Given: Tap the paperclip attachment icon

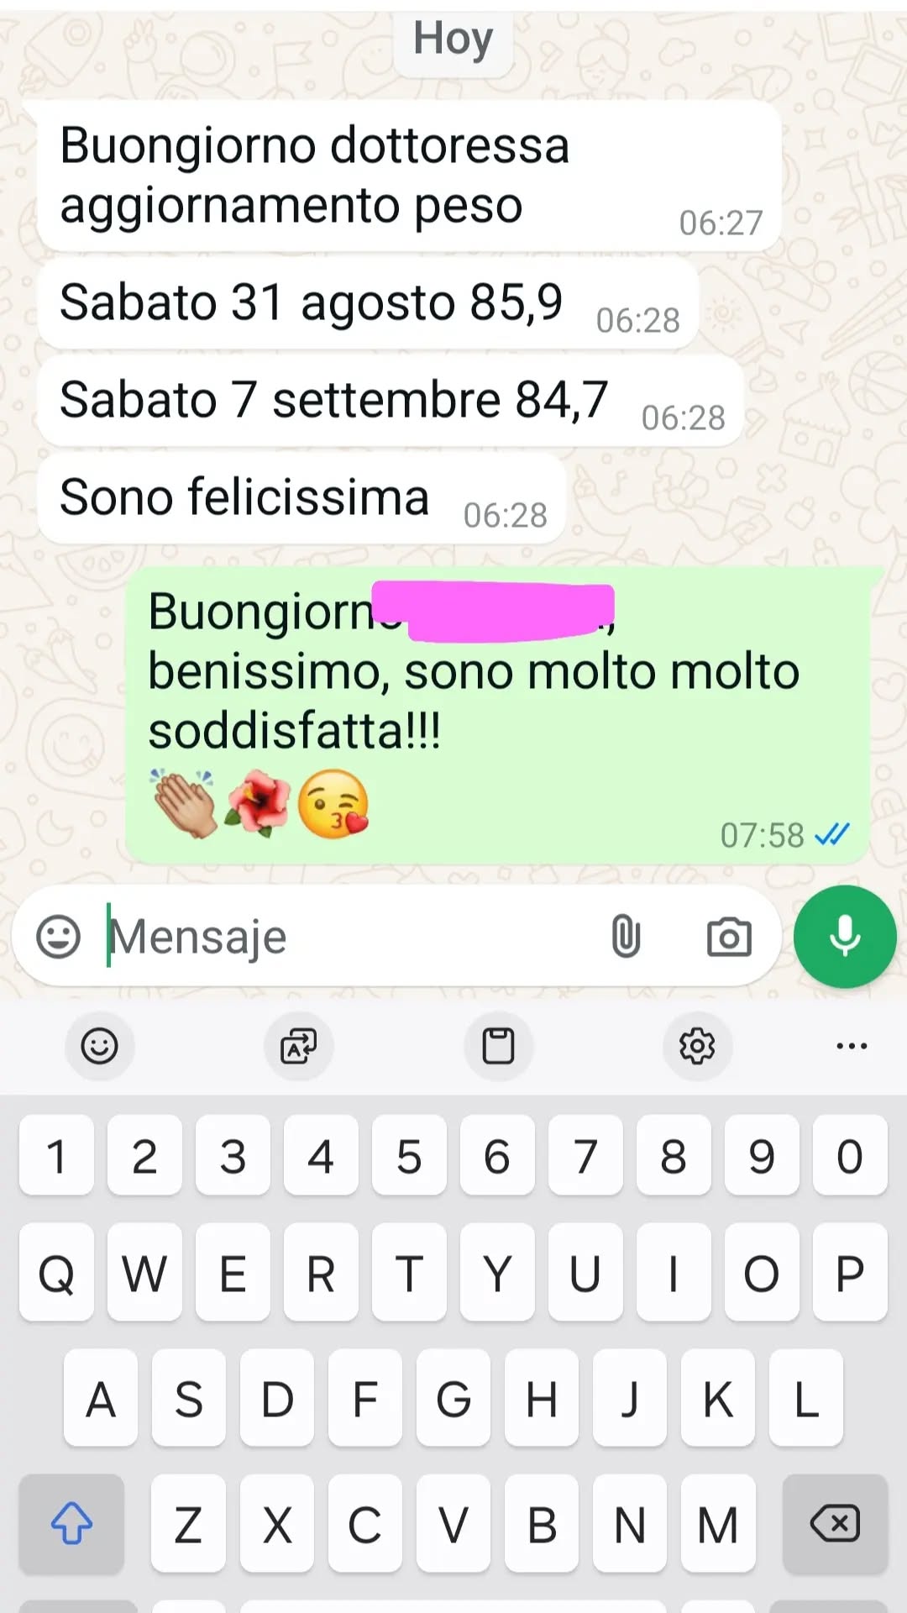Looking at the screenshot, I should (x=626, y=936).
